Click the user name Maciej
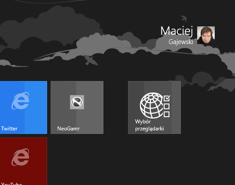This screenshot has width=235, height=185. pyautogui.click(x=176, y=31)
